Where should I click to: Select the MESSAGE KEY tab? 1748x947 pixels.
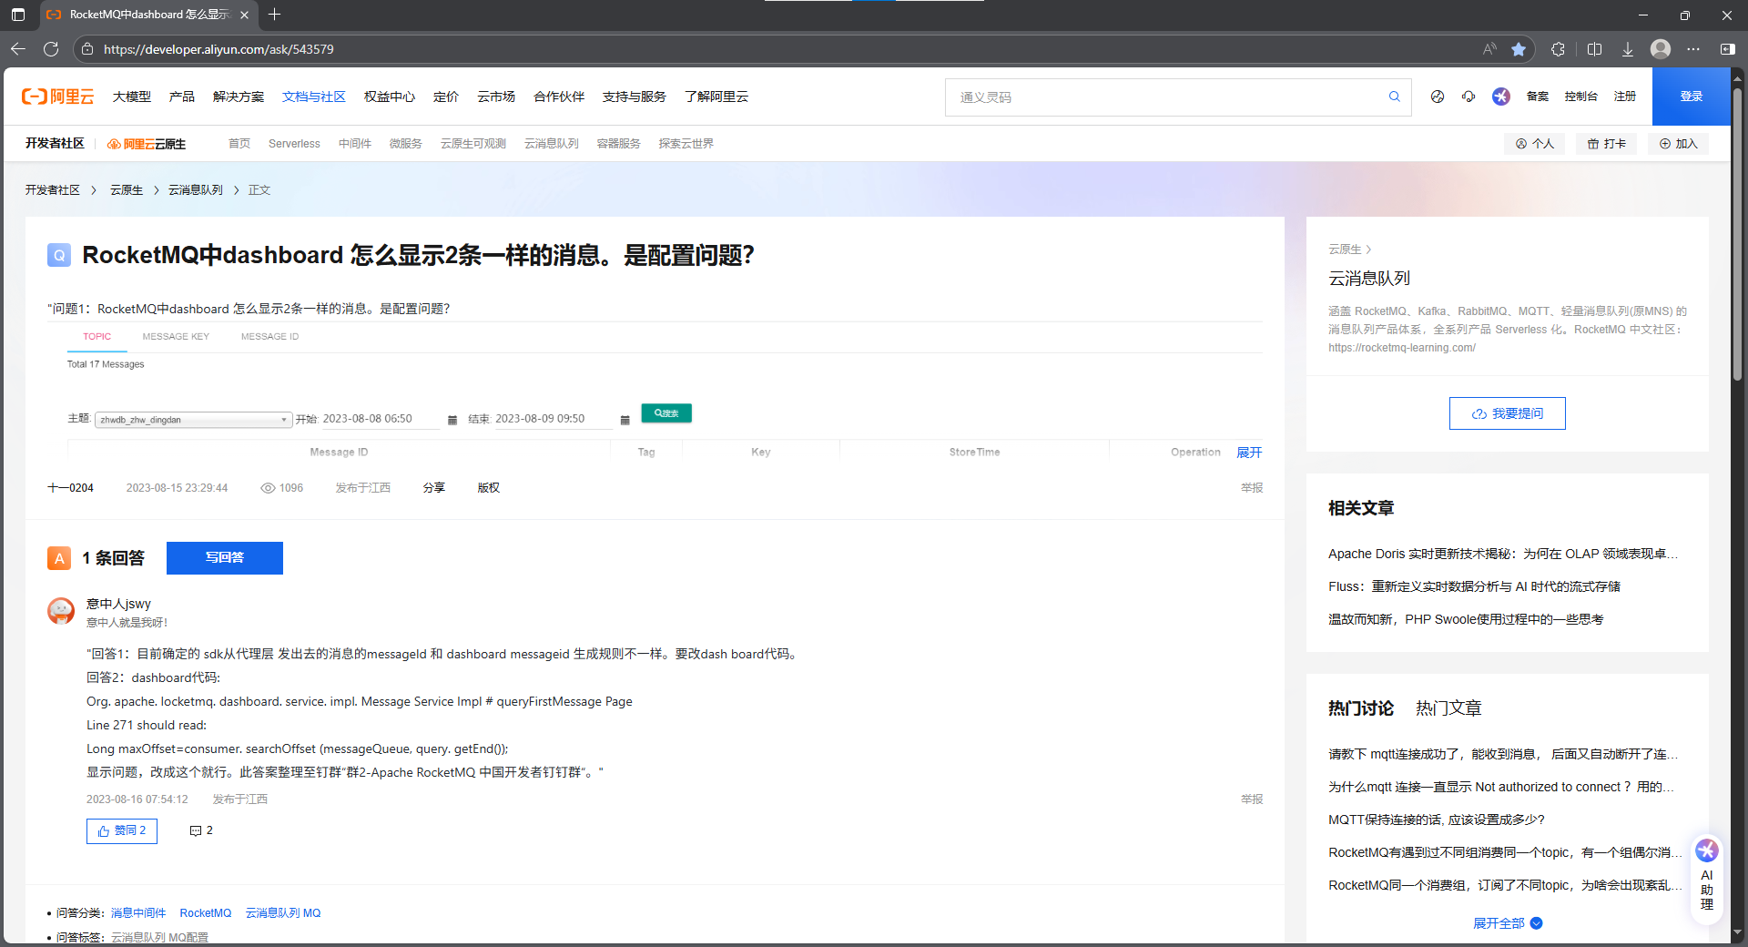(176, 337)
